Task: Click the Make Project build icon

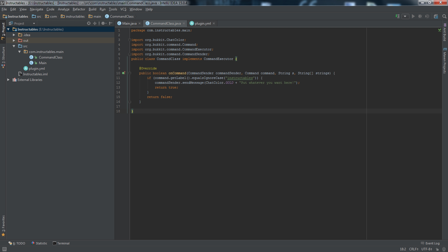Action: 398,16
